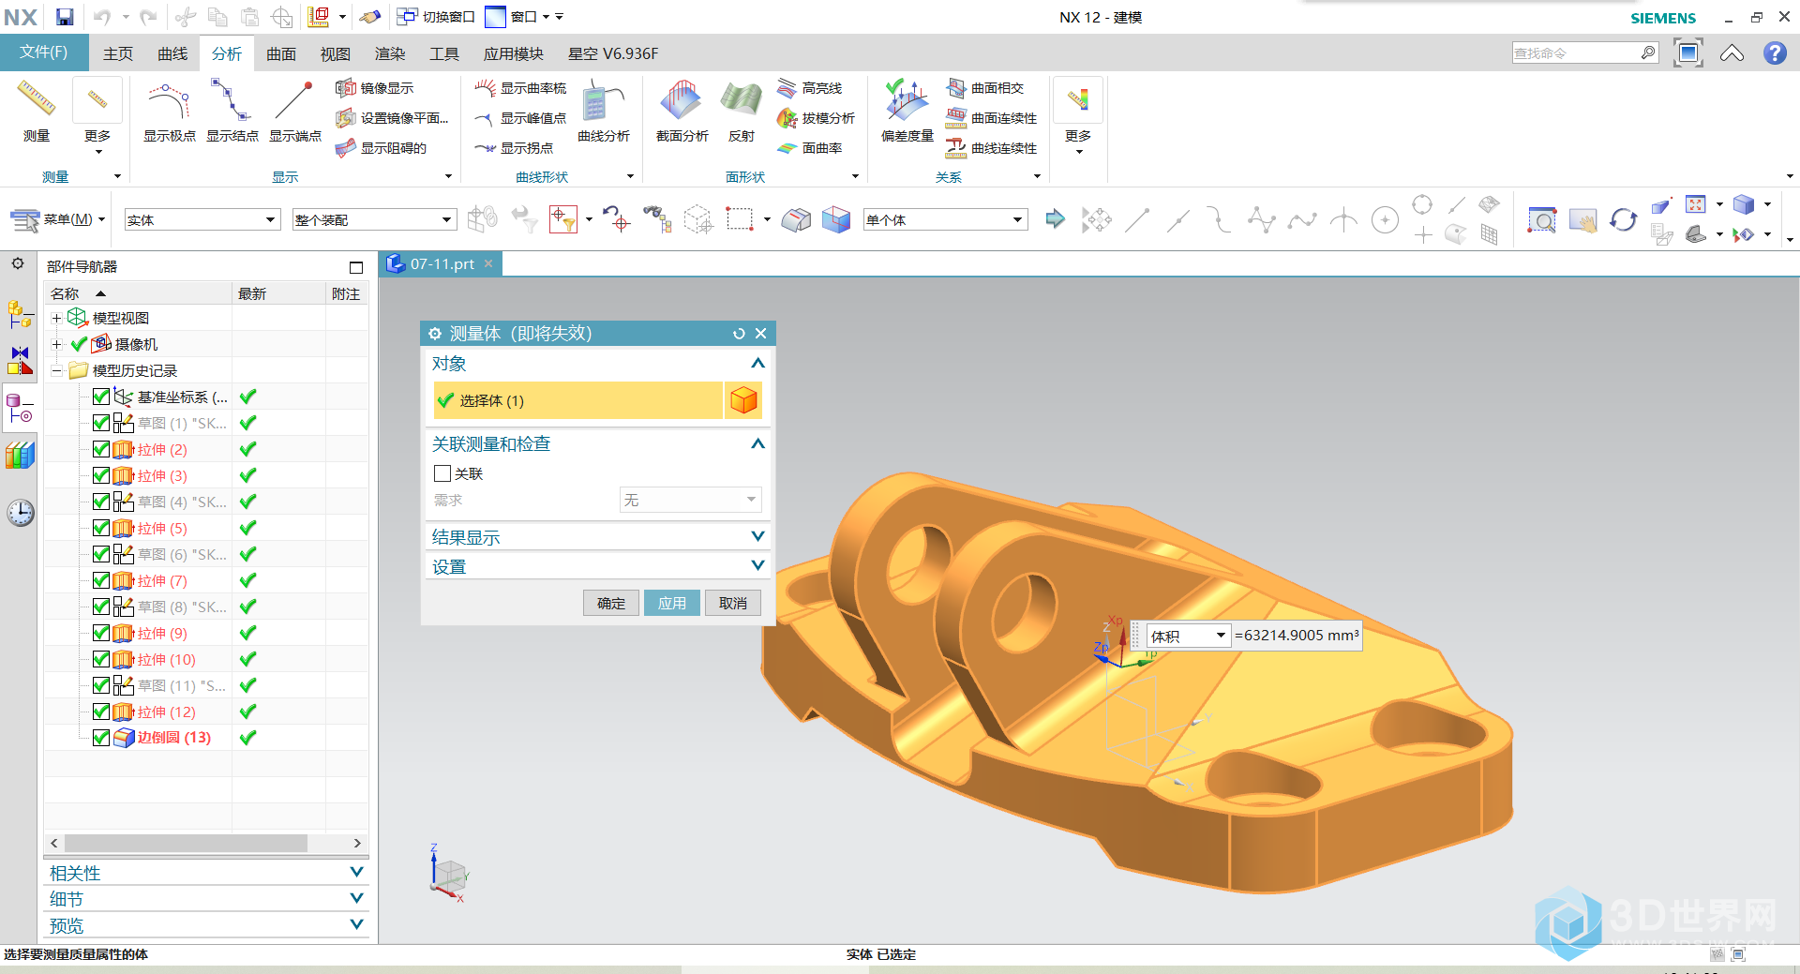Click the 确定 button
Viewport: 1800px width, 974px height.
[611, 603]
